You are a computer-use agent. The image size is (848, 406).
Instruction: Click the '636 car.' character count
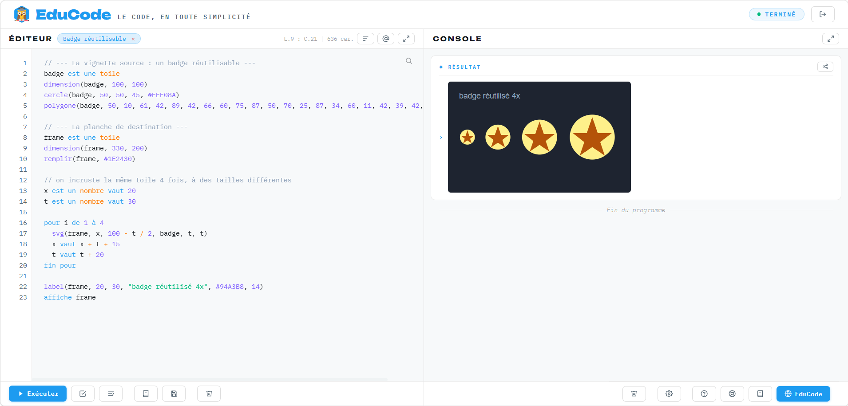pyautogui.click(x=340, y=39)
